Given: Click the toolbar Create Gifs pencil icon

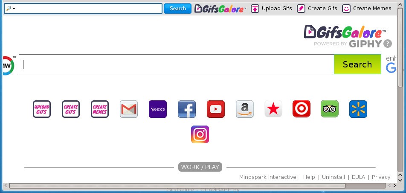Looking at the screenshot, I should [301, 9].
